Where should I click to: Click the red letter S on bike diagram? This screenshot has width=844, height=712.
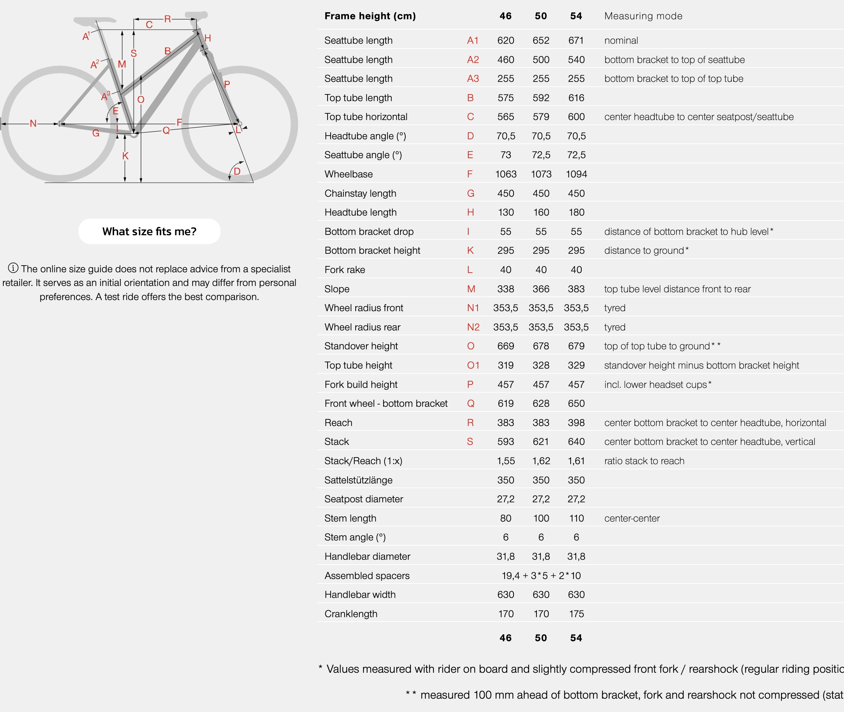[x=134, y=53]
